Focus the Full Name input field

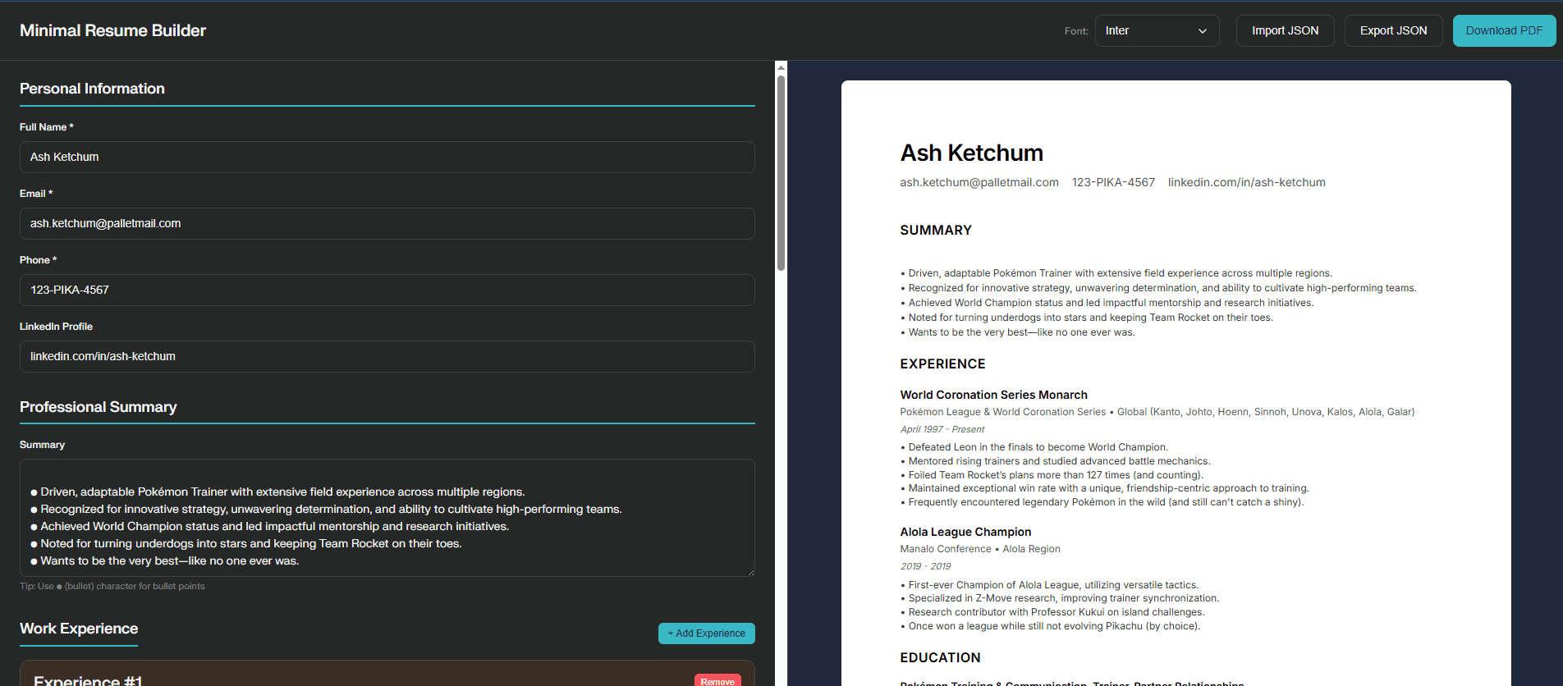(387, 157)
